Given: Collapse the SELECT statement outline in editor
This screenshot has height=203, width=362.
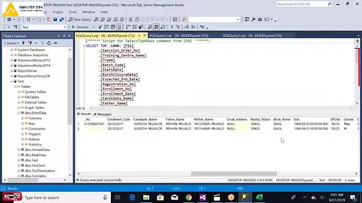Looking at the screenshot, I should 84,46.
